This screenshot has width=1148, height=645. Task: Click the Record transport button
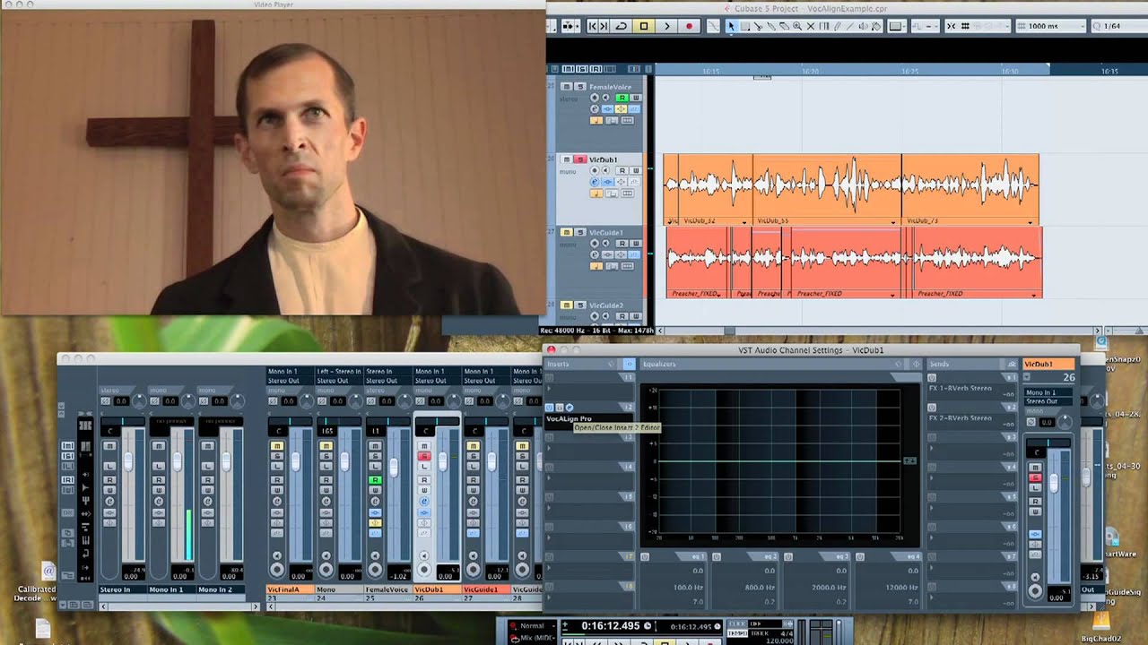click(x=690, y=26)
